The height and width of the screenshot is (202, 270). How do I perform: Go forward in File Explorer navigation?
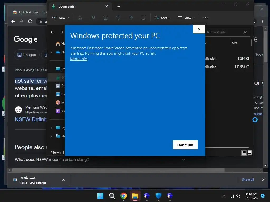[x=62, y=32]
